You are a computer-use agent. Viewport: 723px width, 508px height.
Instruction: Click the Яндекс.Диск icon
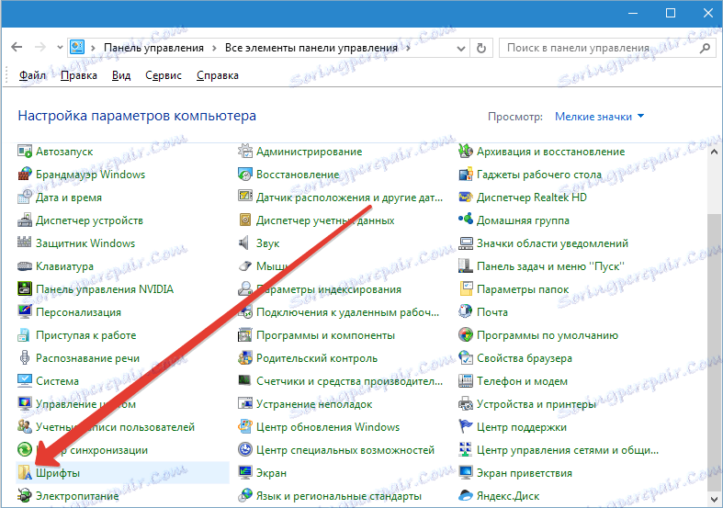[465, 496]
